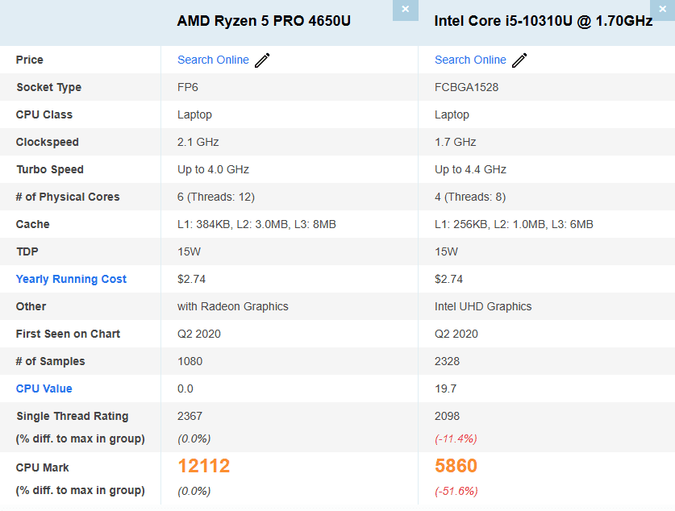This screenshot has height=511, width=675.
Task: Click the red -51.6% difference value
Action: 456,491
